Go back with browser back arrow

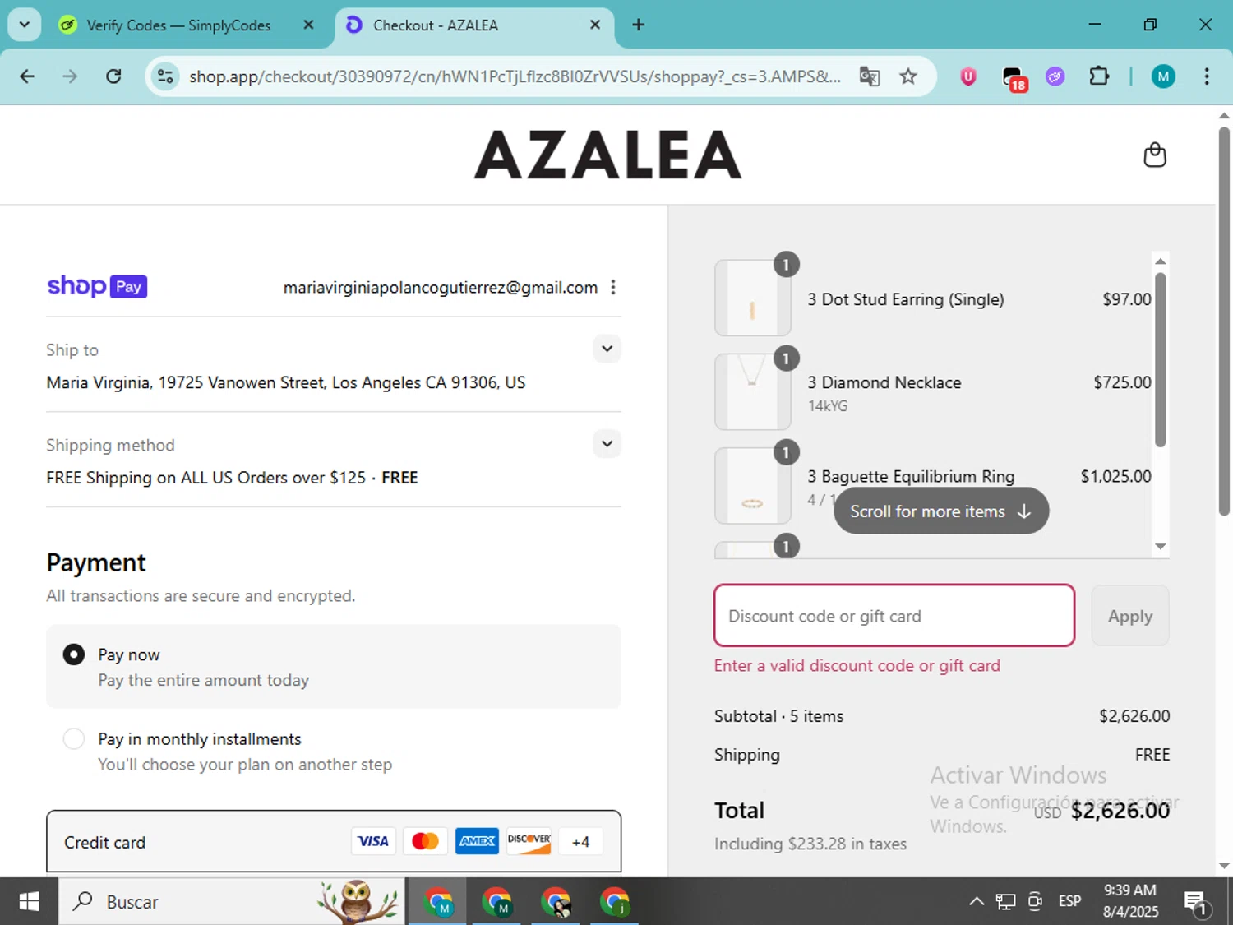pyautogui.click(x=27, y=76)
